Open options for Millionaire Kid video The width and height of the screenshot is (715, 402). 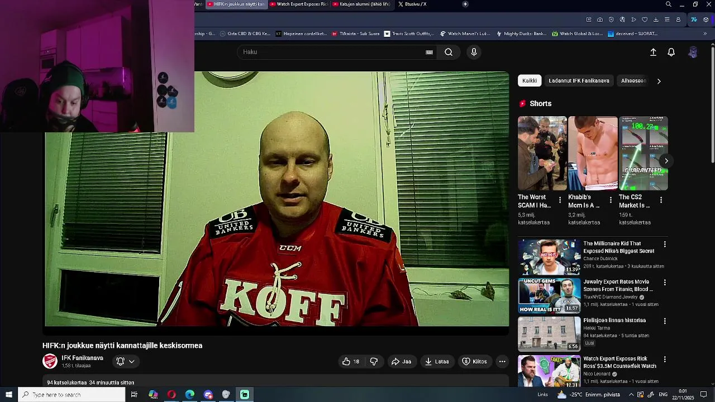click(665, 245)
